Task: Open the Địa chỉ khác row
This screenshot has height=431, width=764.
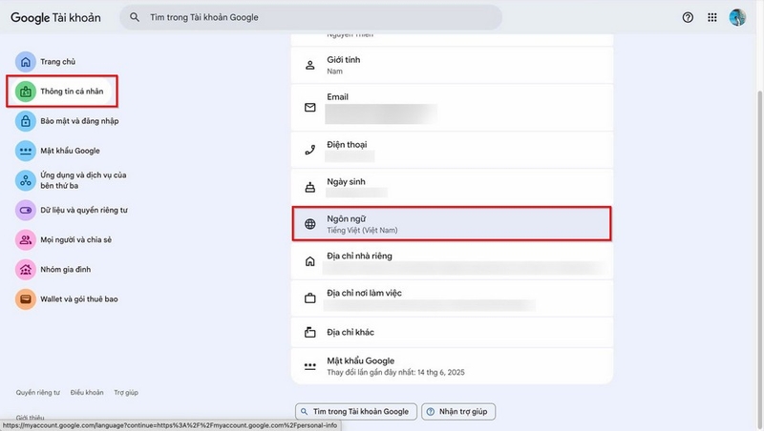Action: (x=452, y=332)
